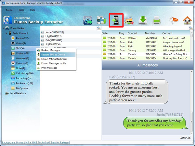Click conversation scrollbar up arrow
Viewport: 195px width, 146px height.
tap(192, 72)
